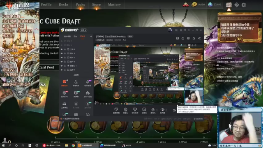Toggle visibility eye of 文本 1 source
263x148 pixels.
62,49
